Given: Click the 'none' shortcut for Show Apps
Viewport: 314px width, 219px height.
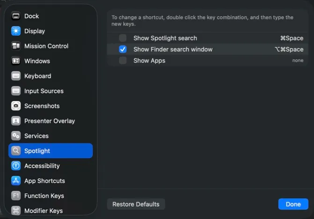Looking at the screenshot, I should pyautogui.click(x=298, y=60).
